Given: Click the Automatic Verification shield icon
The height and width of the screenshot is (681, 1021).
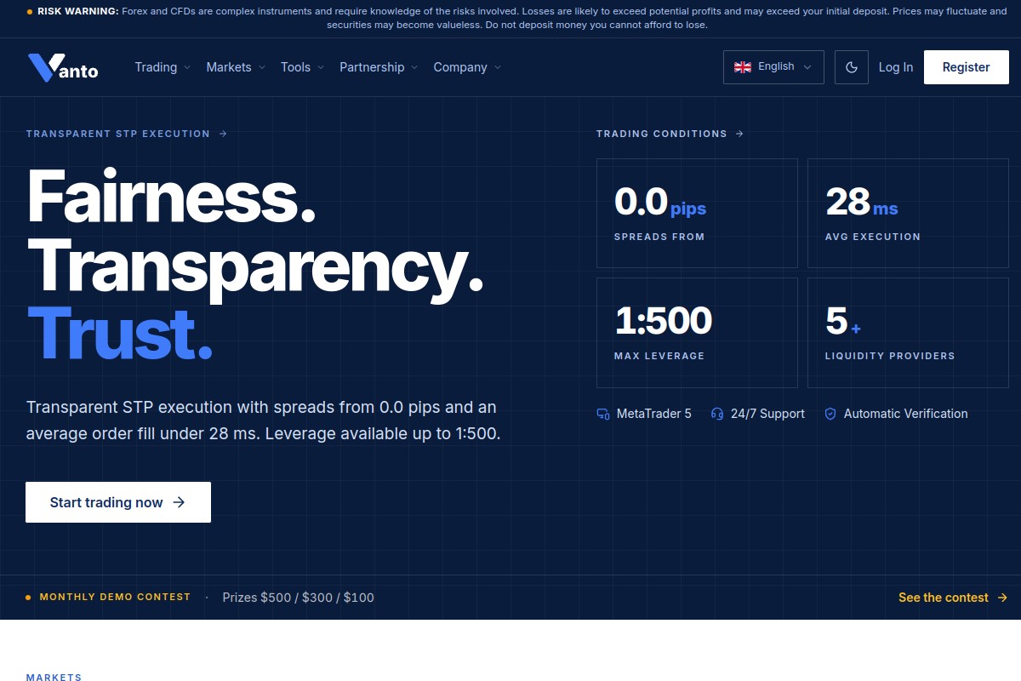Looking at the screenshot, I should click(x=830, y=414).
